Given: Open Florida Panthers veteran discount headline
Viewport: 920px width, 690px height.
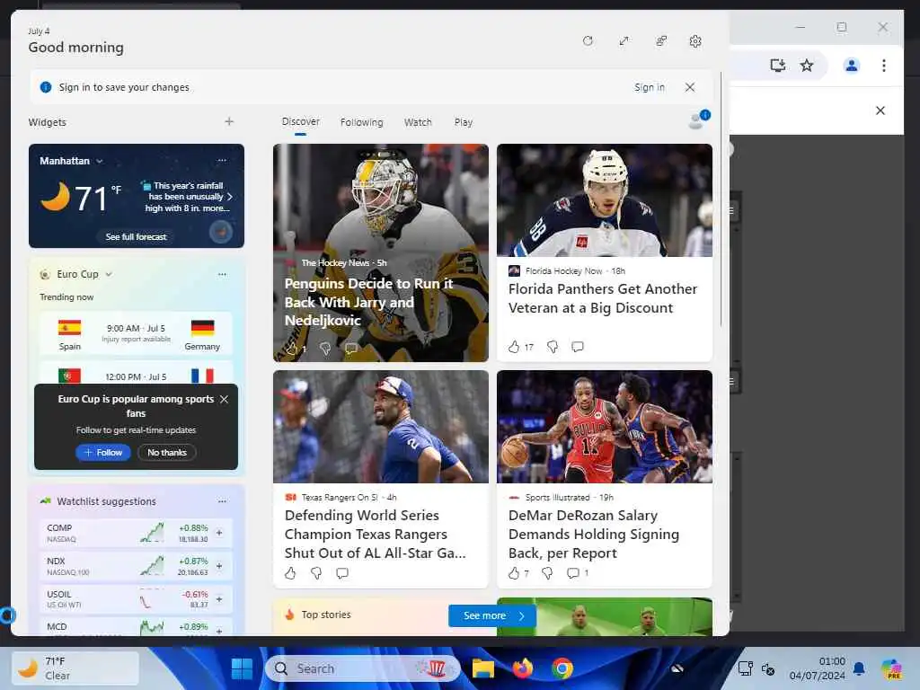Looking at the screenshot, I should [x=603, y=298].
